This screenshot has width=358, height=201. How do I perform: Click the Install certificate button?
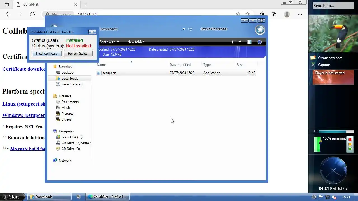pos(47,54)
